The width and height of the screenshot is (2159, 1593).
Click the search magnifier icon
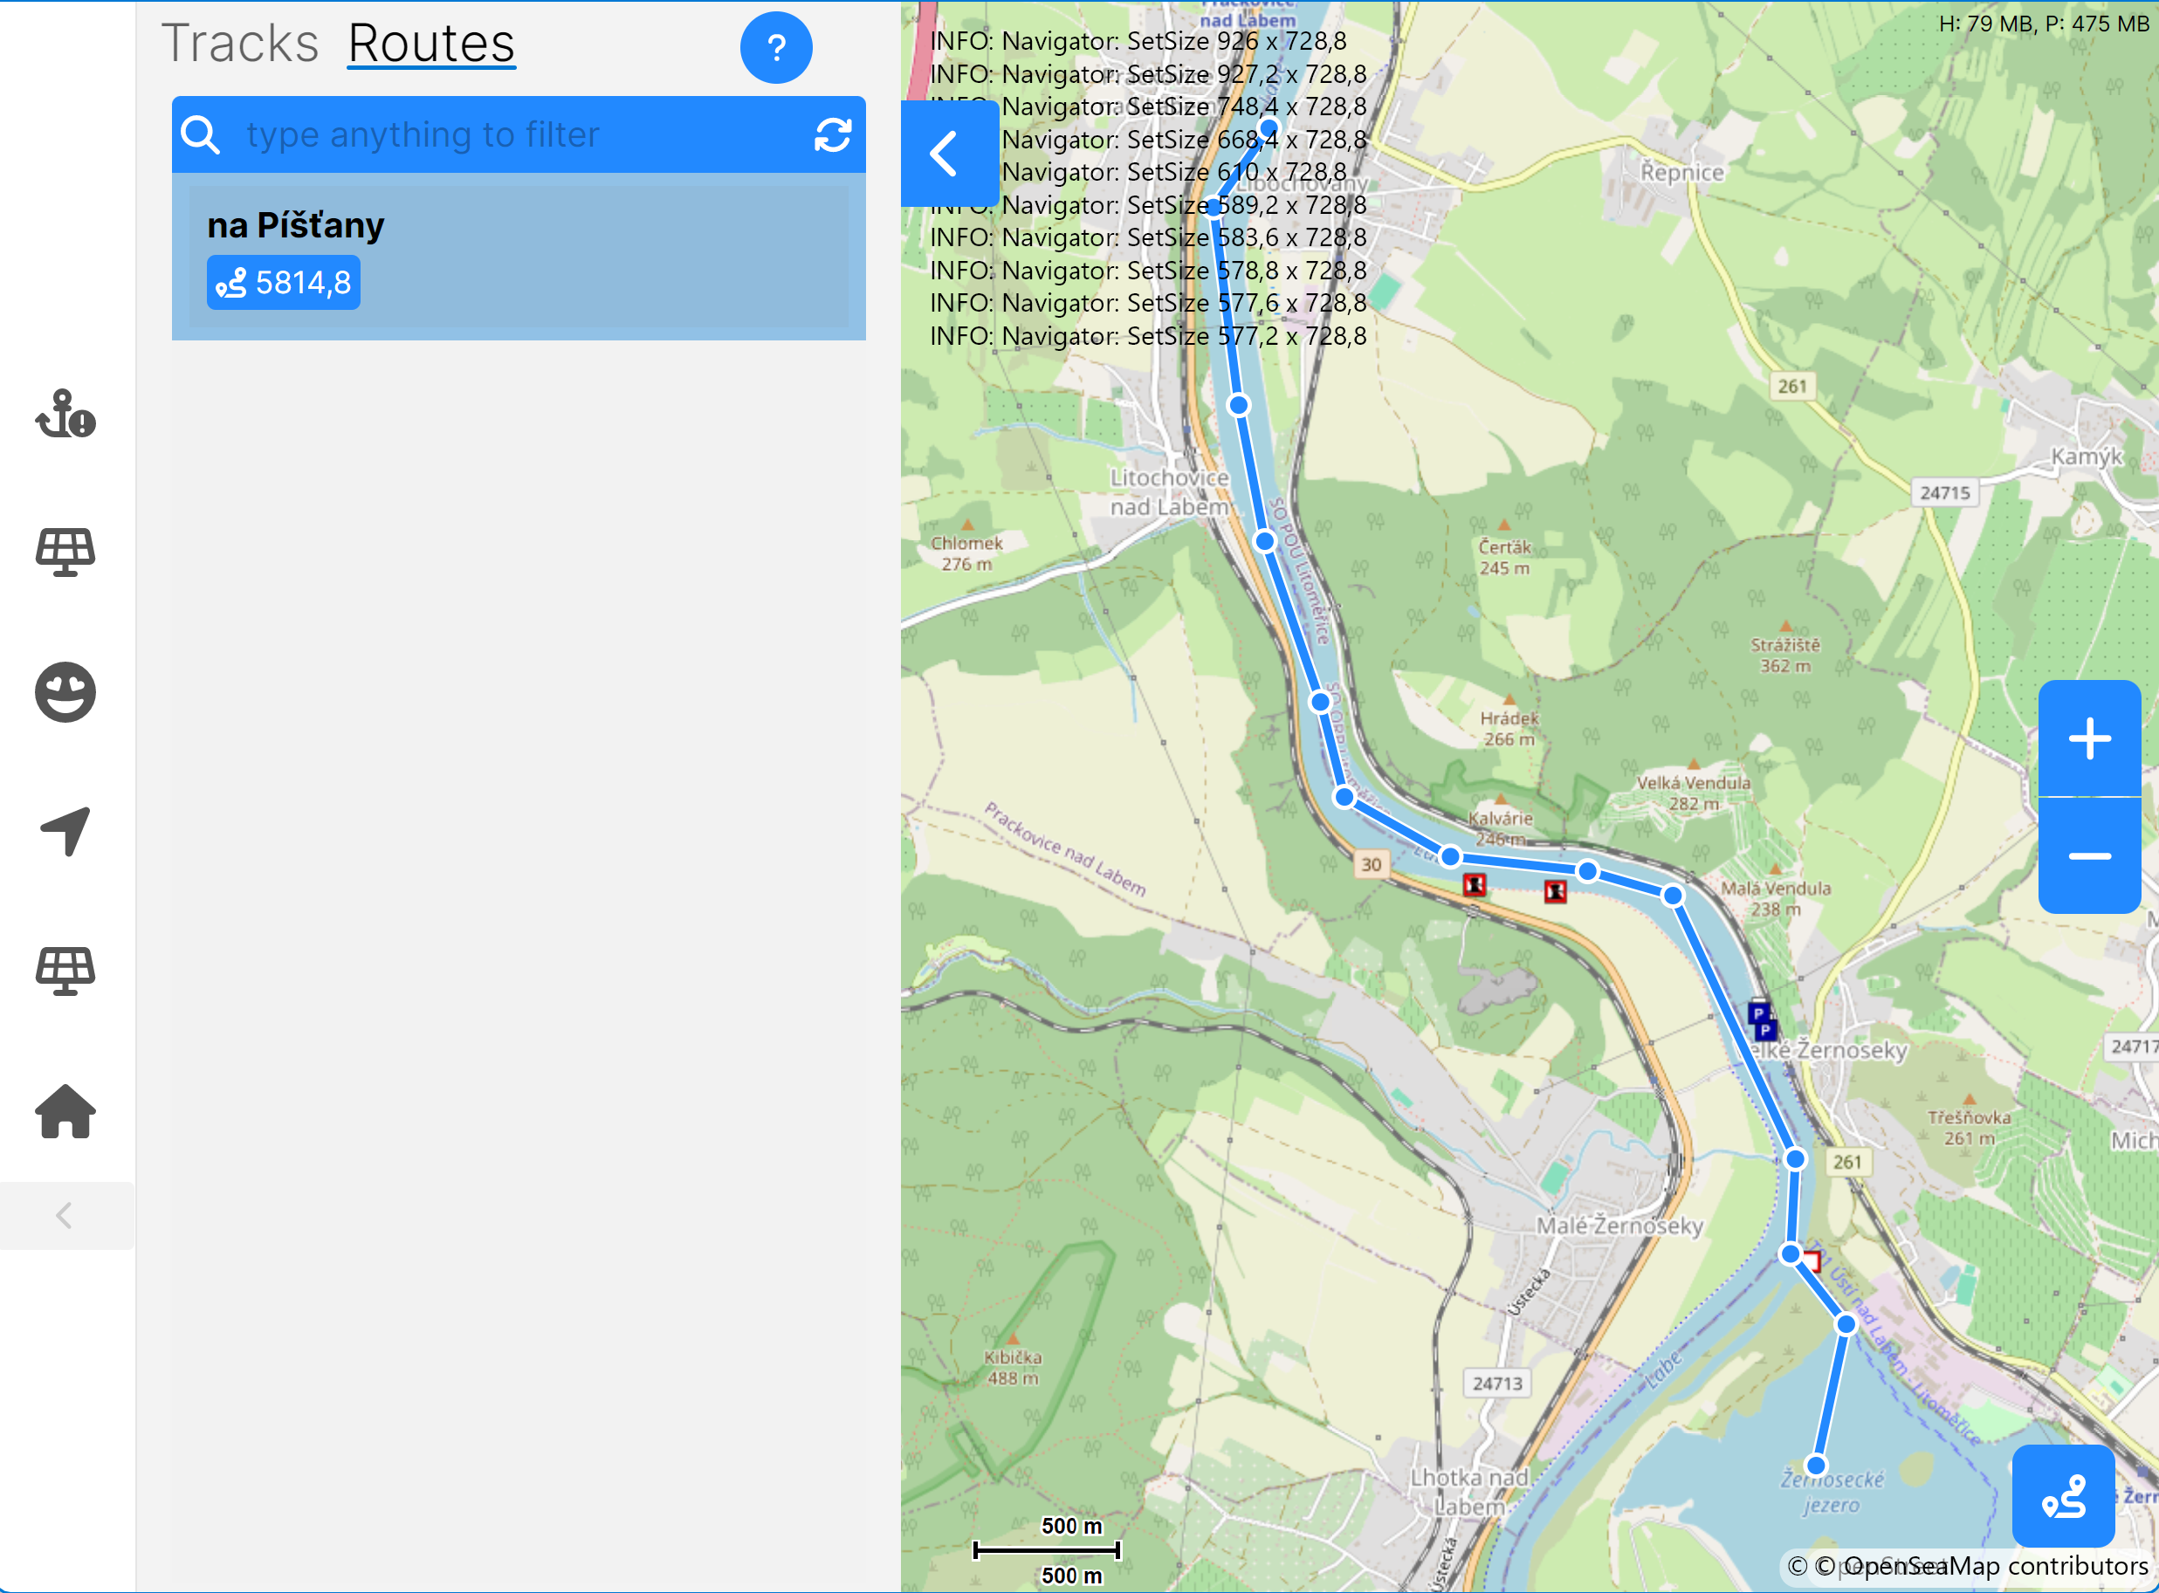pos(201,135)
